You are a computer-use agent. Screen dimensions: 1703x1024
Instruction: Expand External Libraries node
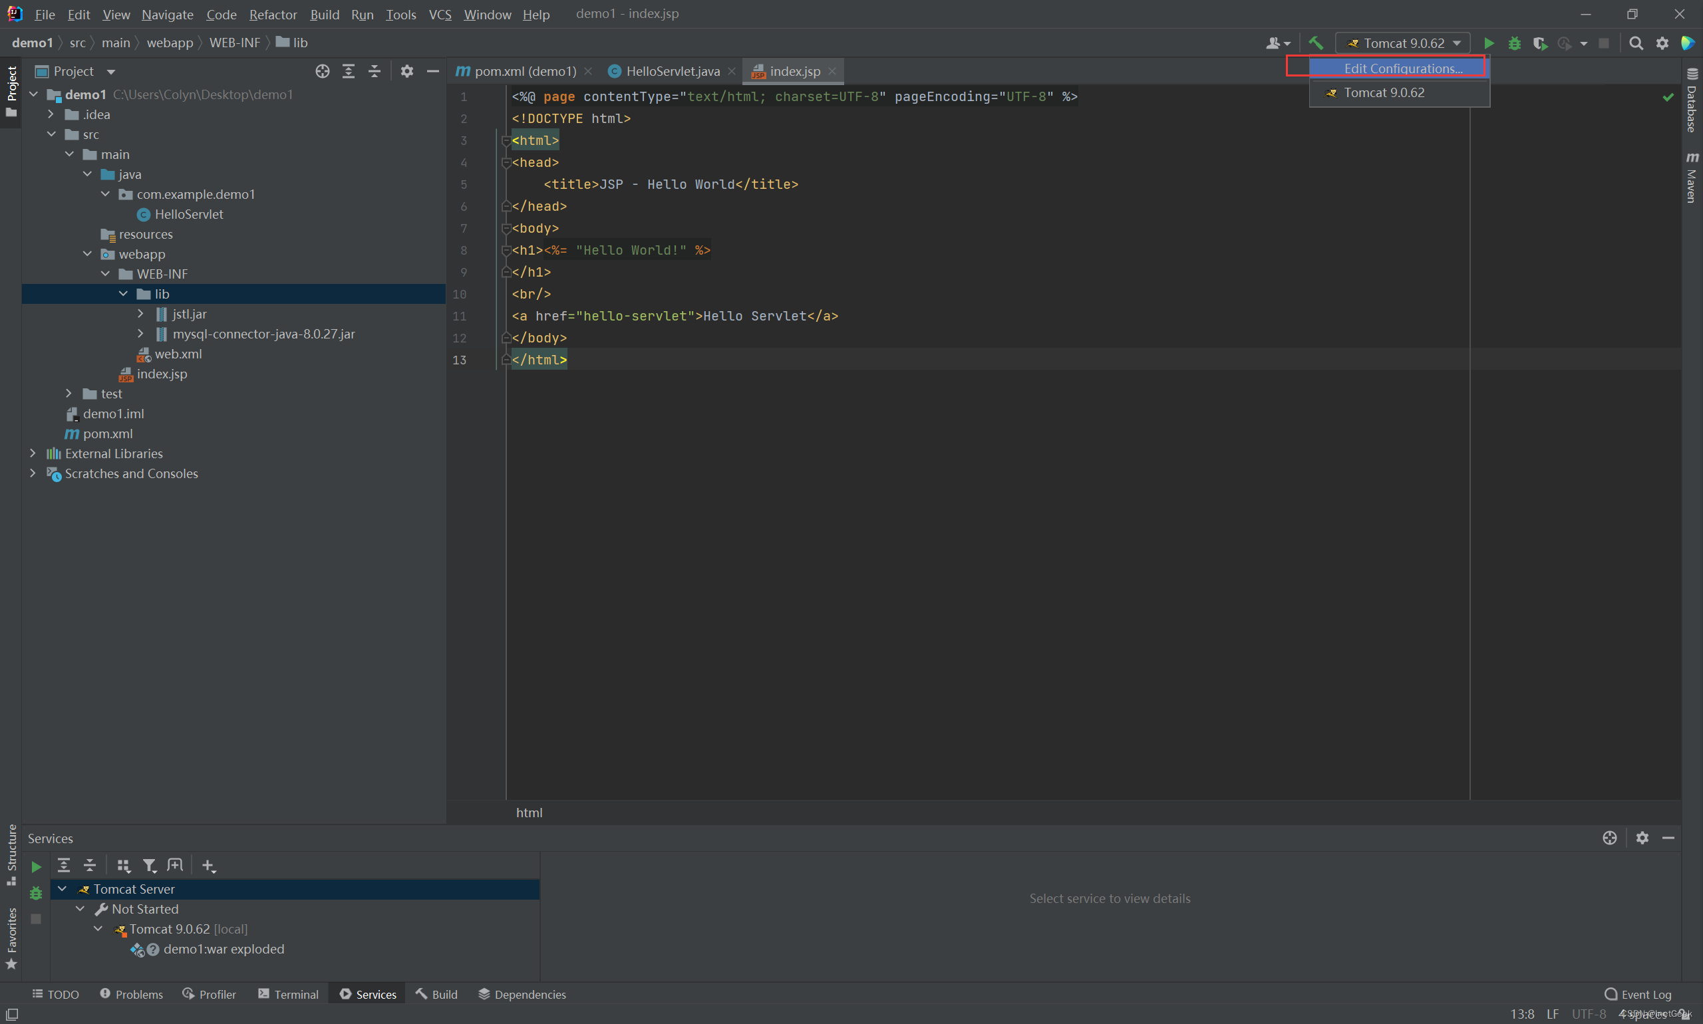coord(33,453)
